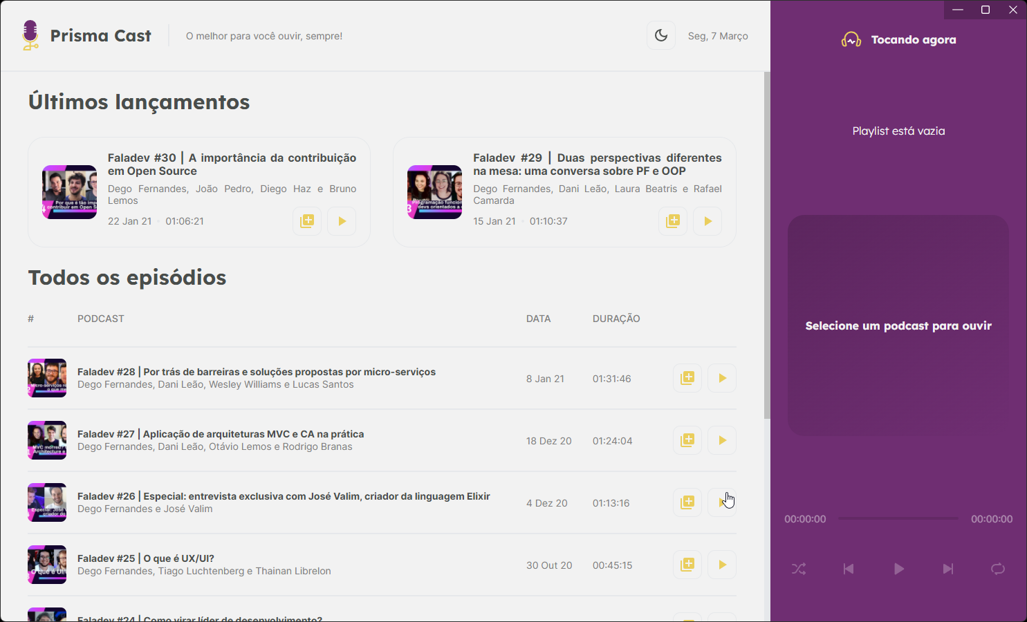This screenshot has width=1027, height=622.
Task: Play Faladev #30 episode
Action: click(x=342, y=221)
